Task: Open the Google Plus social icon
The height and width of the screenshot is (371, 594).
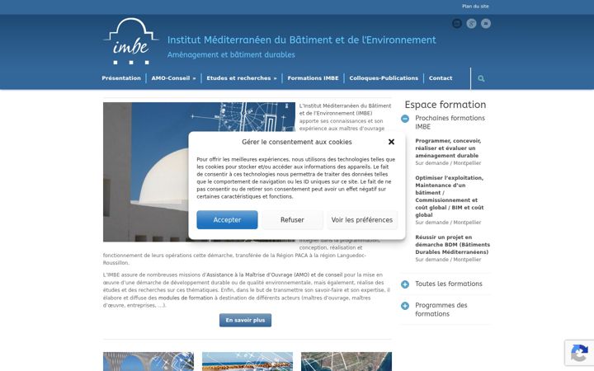Action: click(x=471, y=23)
